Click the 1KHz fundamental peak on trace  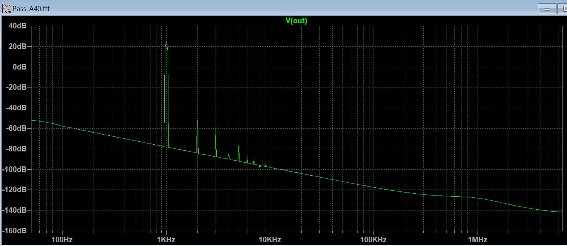[166, 42]
